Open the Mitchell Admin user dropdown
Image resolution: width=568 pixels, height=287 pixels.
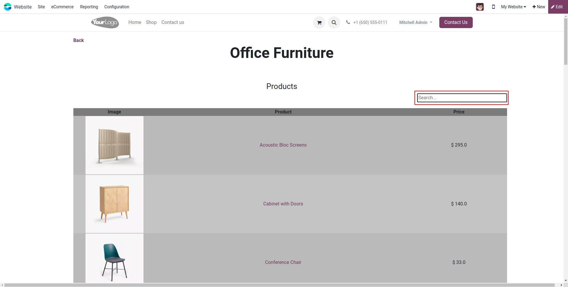click(416, 22)
